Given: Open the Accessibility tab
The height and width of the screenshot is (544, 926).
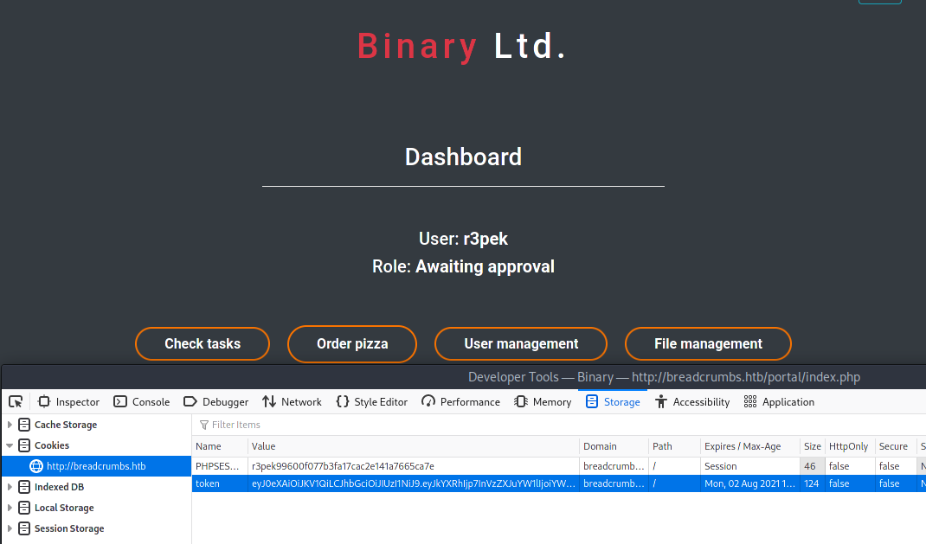Looking at the screenshot, I should 691,401.
